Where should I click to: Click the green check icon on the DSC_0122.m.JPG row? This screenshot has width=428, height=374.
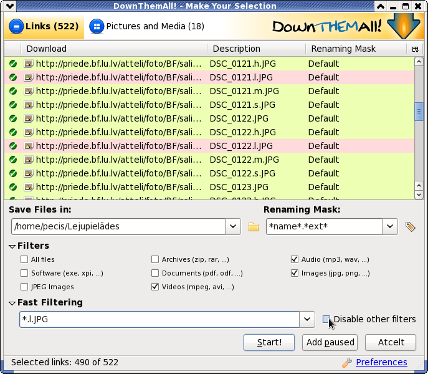point(13,160)
